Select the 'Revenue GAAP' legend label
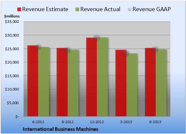Viewport: 186px width, 134px height. (152, 9)
